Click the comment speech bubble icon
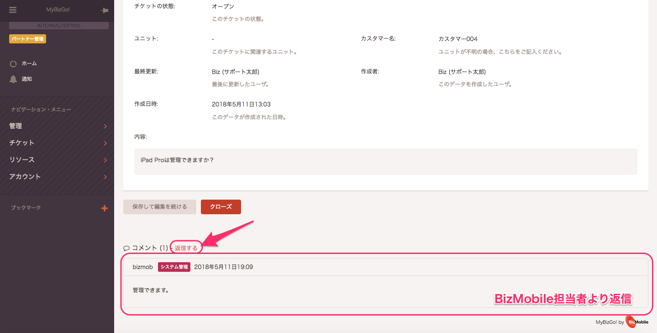 click(126, 248)
